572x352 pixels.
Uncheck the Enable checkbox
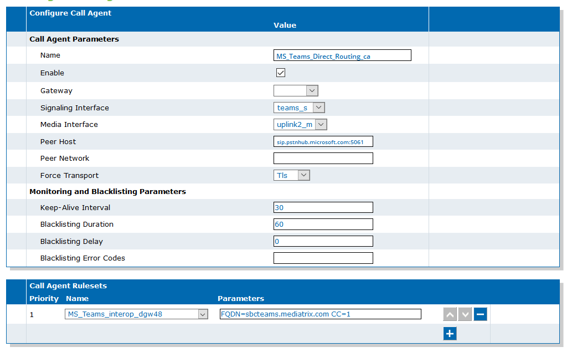coord(281,73)
